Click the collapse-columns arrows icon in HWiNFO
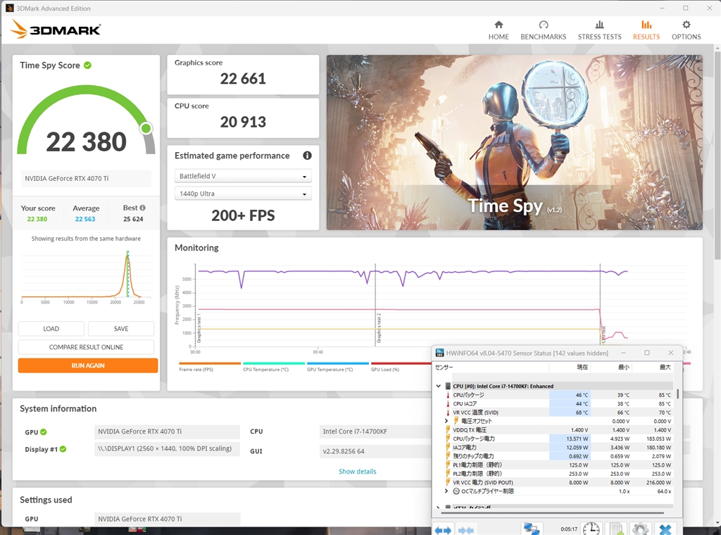This screenshot has width=721, height=535. pos(466,529)
